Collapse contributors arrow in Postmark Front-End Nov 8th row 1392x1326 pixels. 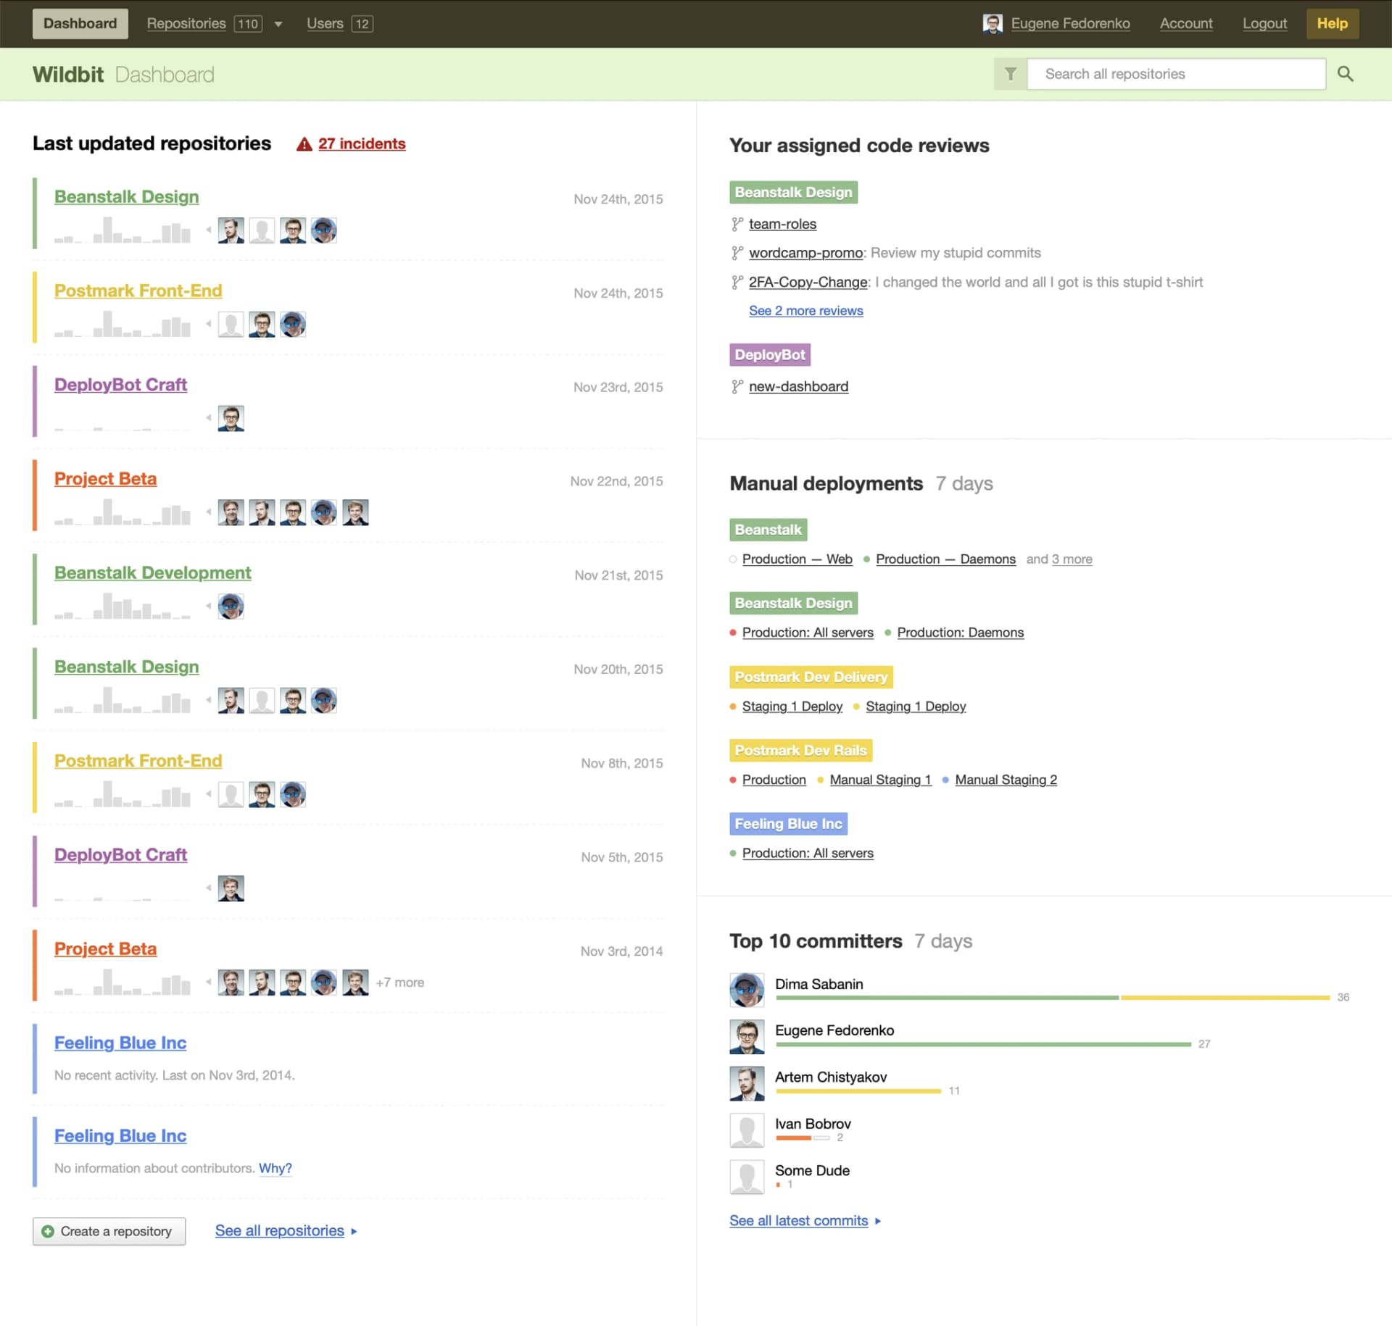pyautogui.click(x=208, y=794)
